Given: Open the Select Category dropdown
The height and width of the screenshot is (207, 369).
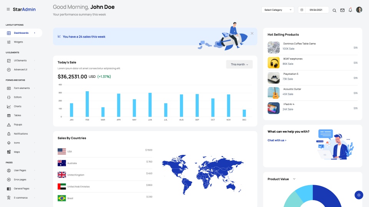Looking at the screenshot, I should (x=278, y=10).
